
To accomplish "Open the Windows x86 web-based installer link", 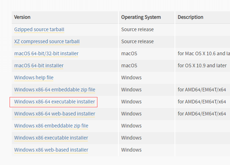I will (x=51, y=150).
